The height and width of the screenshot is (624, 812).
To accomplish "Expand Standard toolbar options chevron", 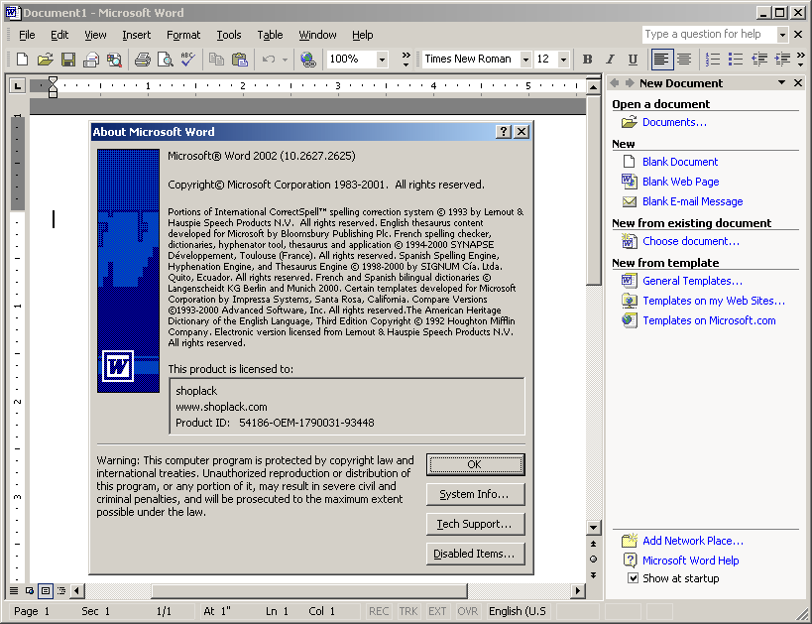I will click(x=406, y=60).
